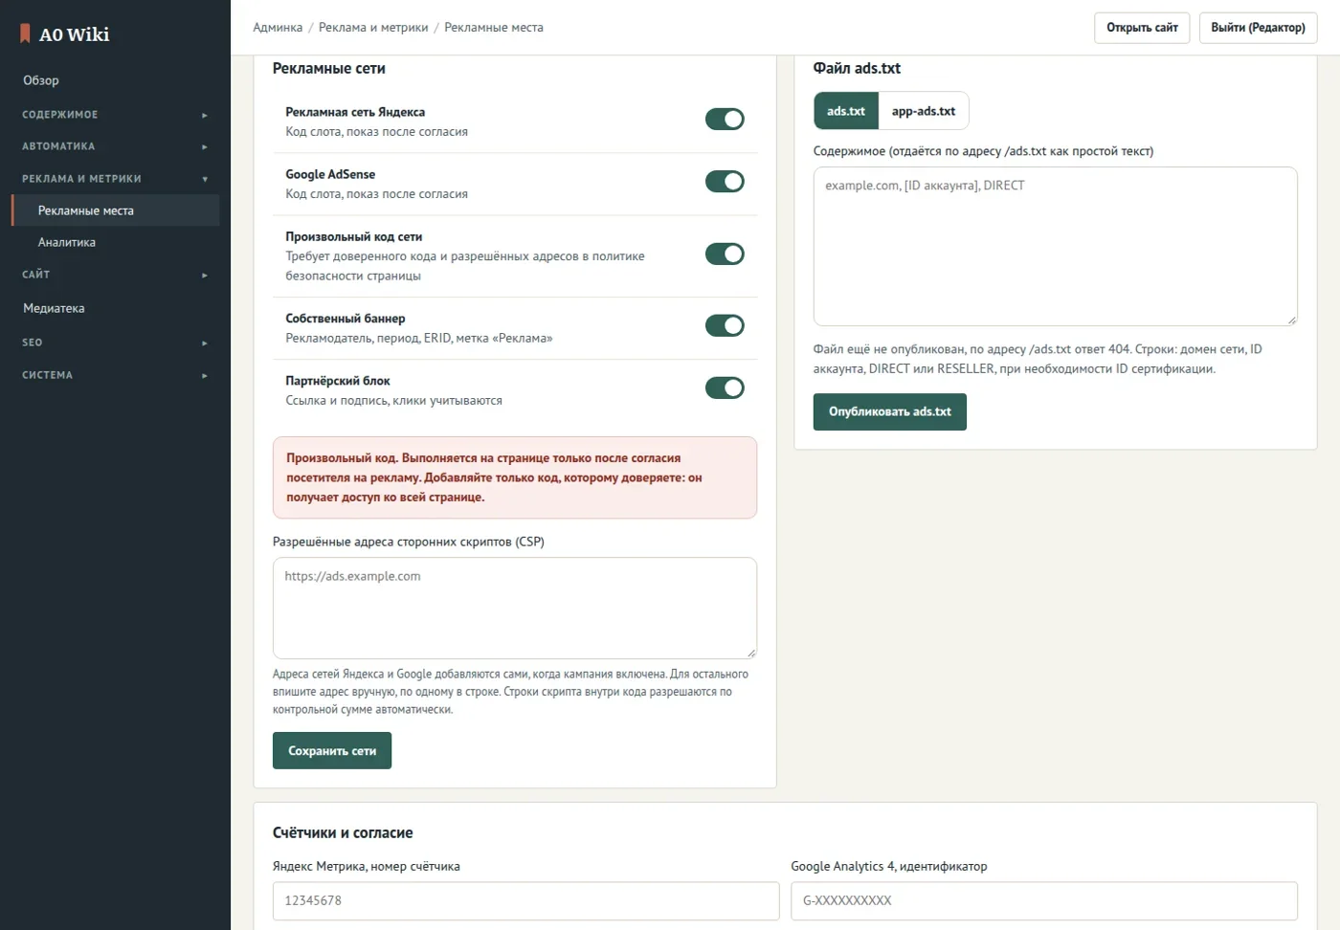
Task: Open the Аналитика sidebar item
Action: pos(115,242)
